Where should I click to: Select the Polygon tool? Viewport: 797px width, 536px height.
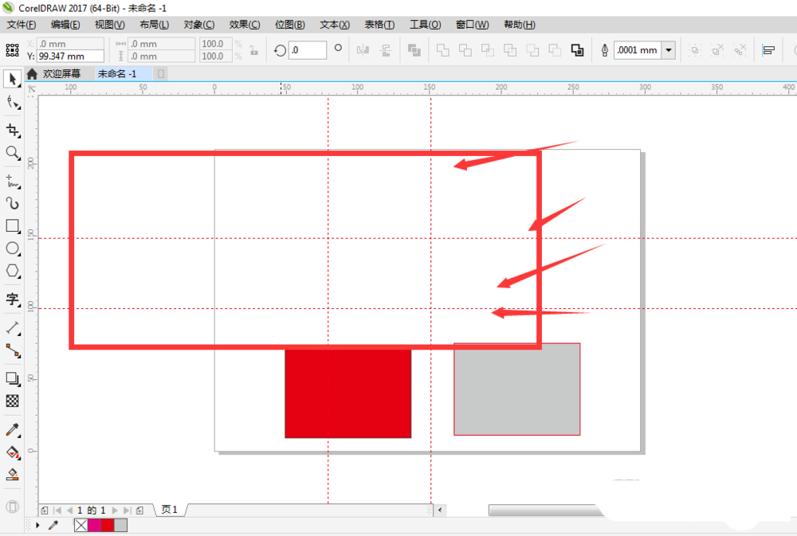point(12,271)
